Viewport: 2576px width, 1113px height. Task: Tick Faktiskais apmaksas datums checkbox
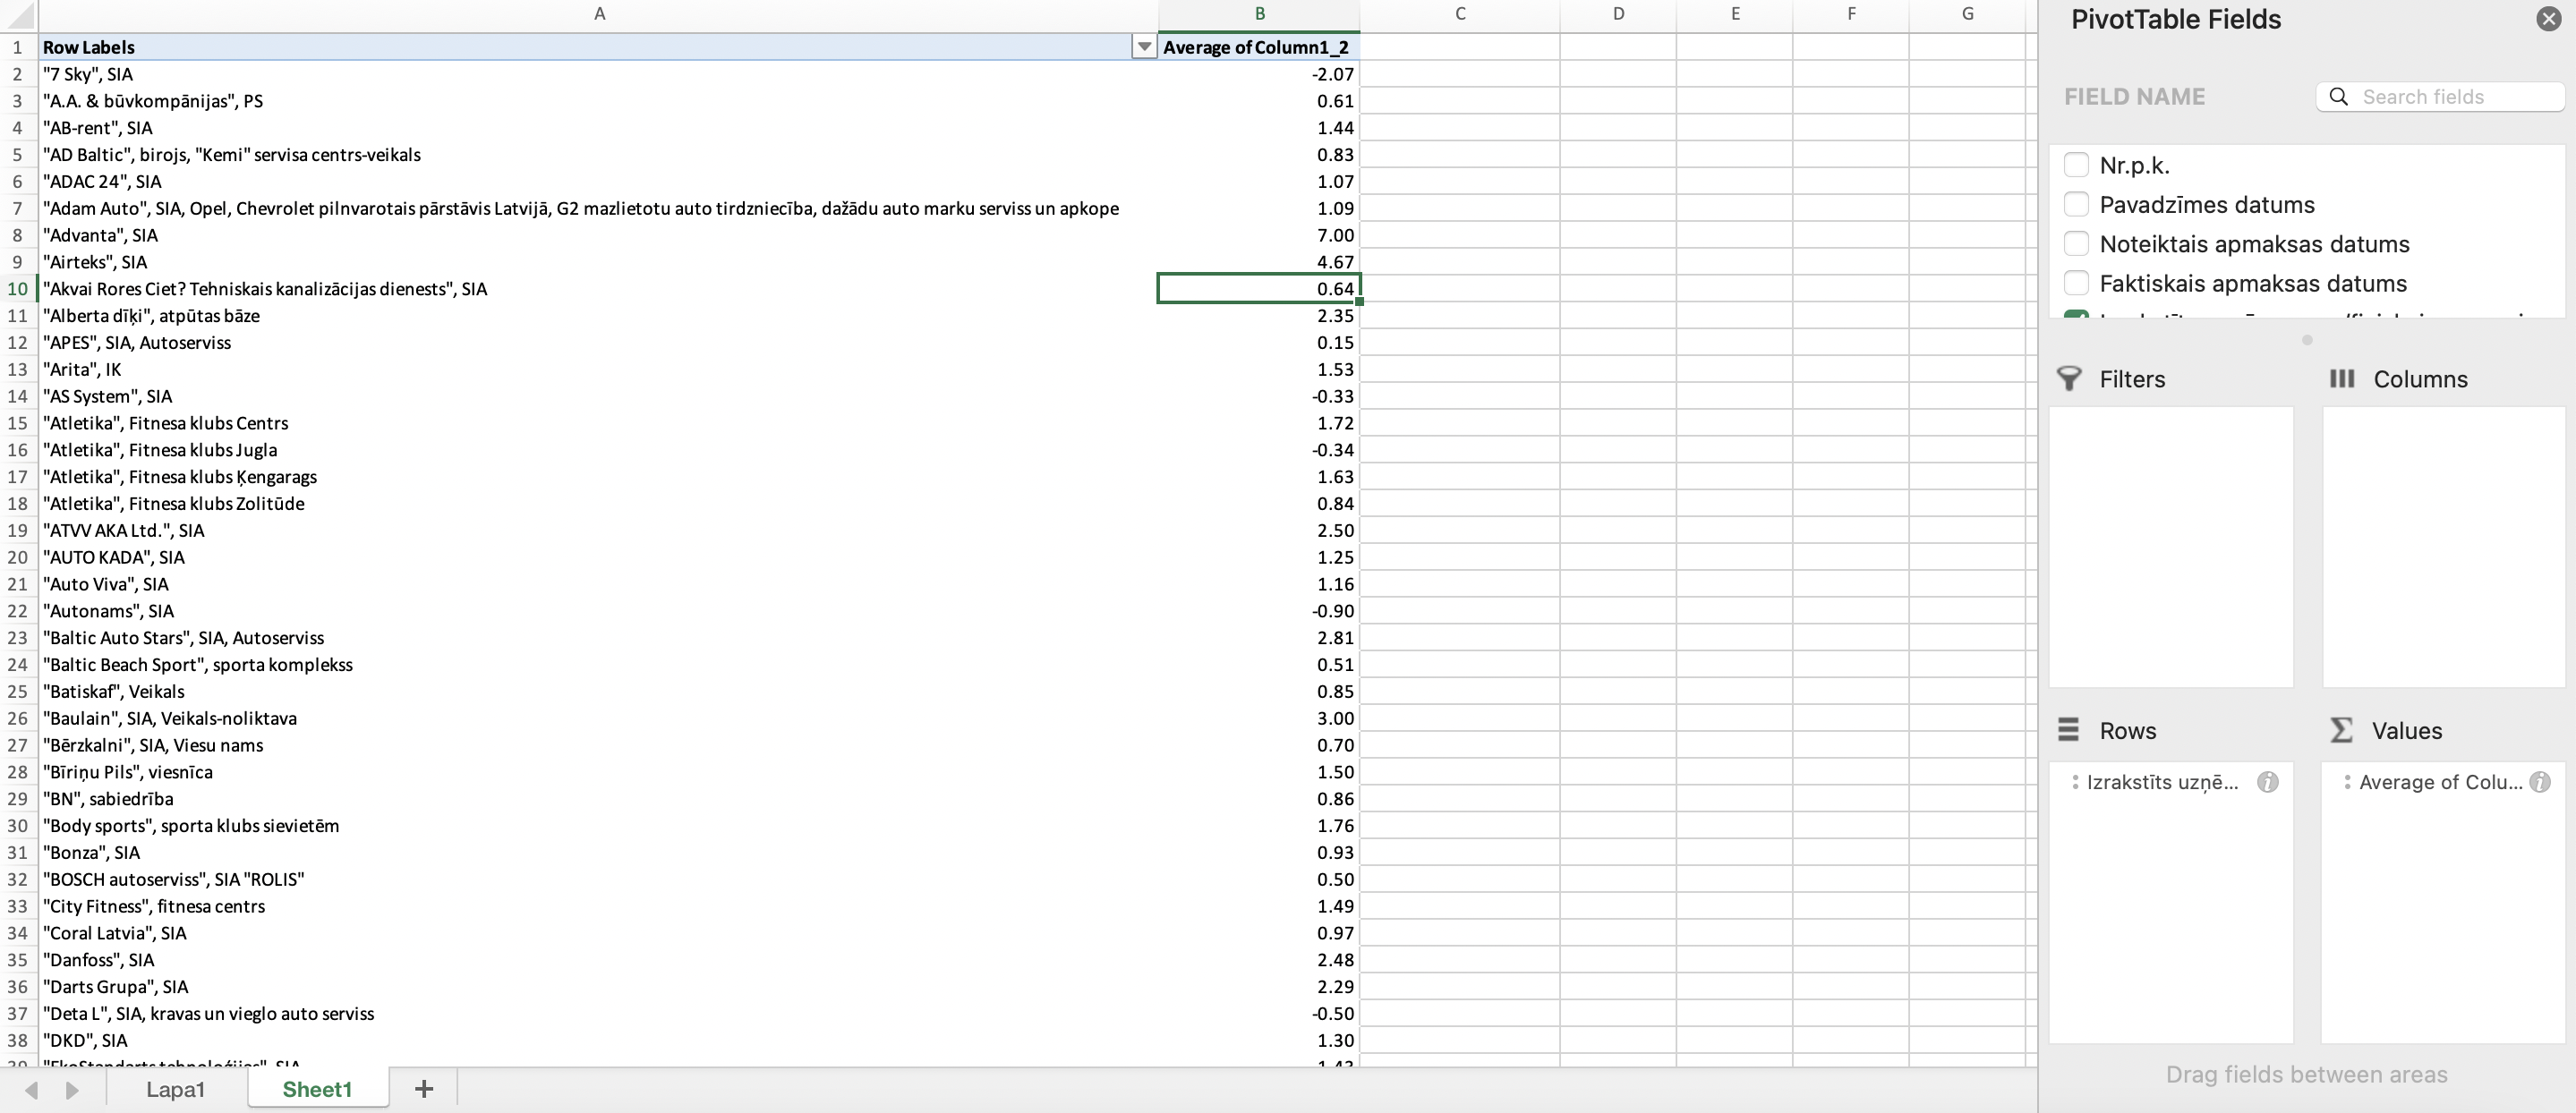2076,283
